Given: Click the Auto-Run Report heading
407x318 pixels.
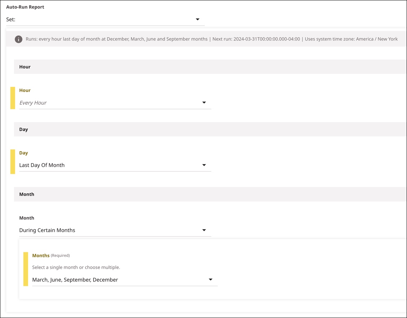Looking at the screenshot, I should [25, 7].
